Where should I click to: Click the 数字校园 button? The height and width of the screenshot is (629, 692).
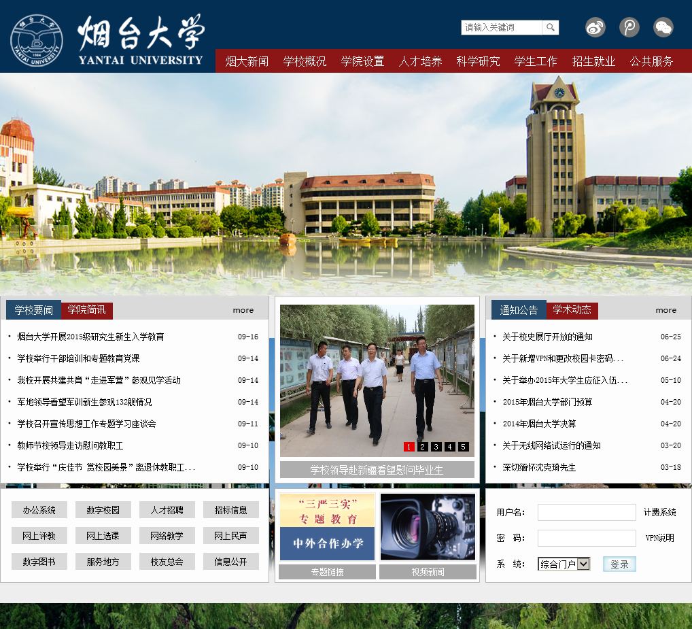click(x=103, y=510)
